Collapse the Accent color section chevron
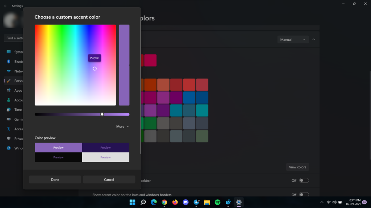The height and width of the screenshot is (208, 371). [x=314, y=39]
